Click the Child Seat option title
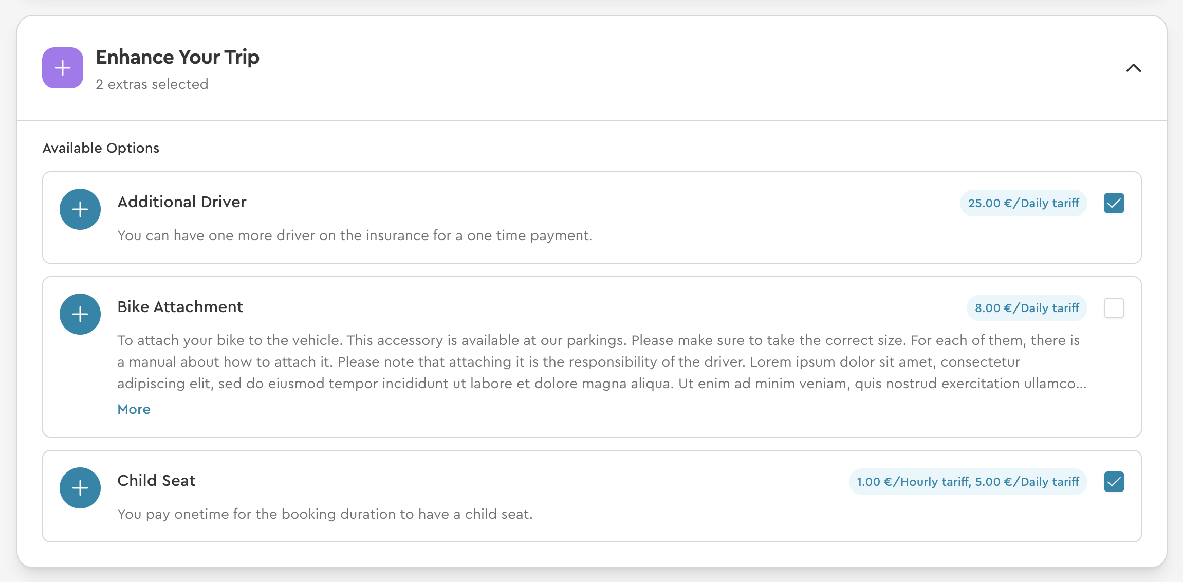The height and width of the screenshot is (582, 1183). pos(156,480)
